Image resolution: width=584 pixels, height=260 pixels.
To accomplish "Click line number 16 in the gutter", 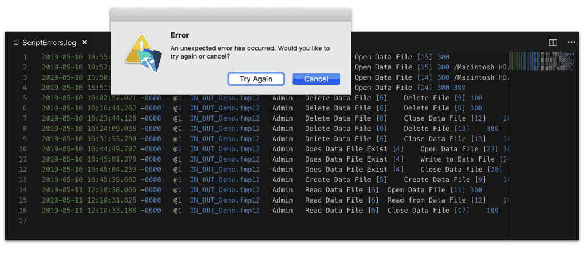I will [23, 211].
